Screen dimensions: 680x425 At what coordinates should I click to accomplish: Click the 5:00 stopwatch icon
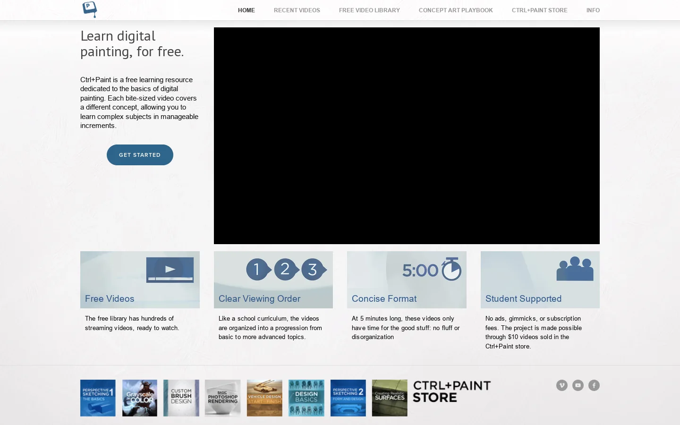[x=432, y=269]
